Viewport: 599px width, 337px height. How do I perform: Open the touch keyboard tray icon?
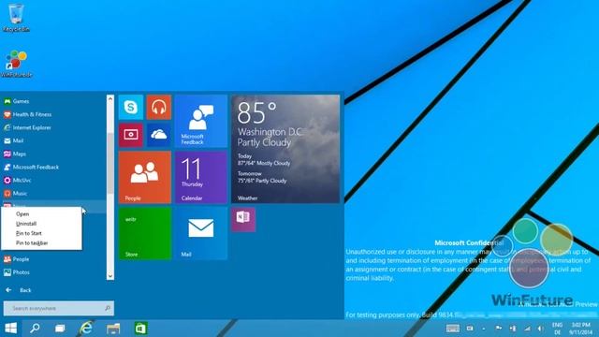pos(453,329)
